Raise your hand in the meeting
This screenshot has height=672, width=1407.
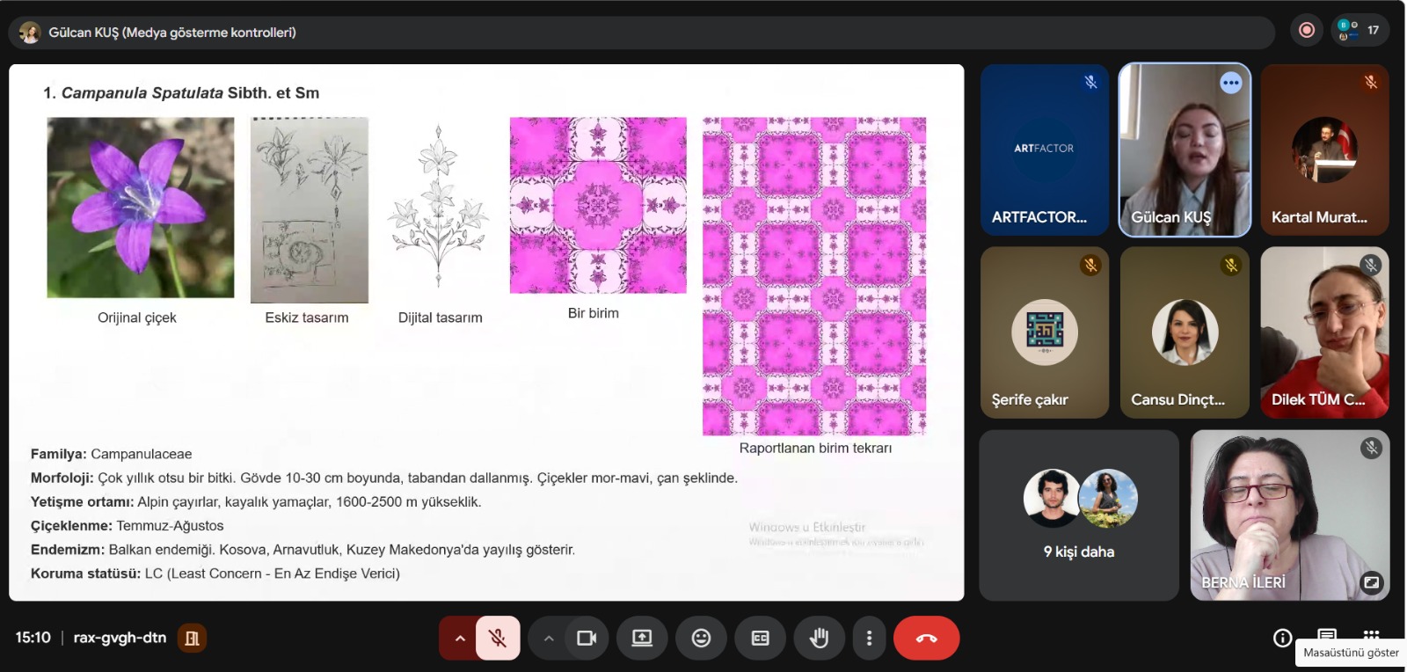[x=819, y=638]
